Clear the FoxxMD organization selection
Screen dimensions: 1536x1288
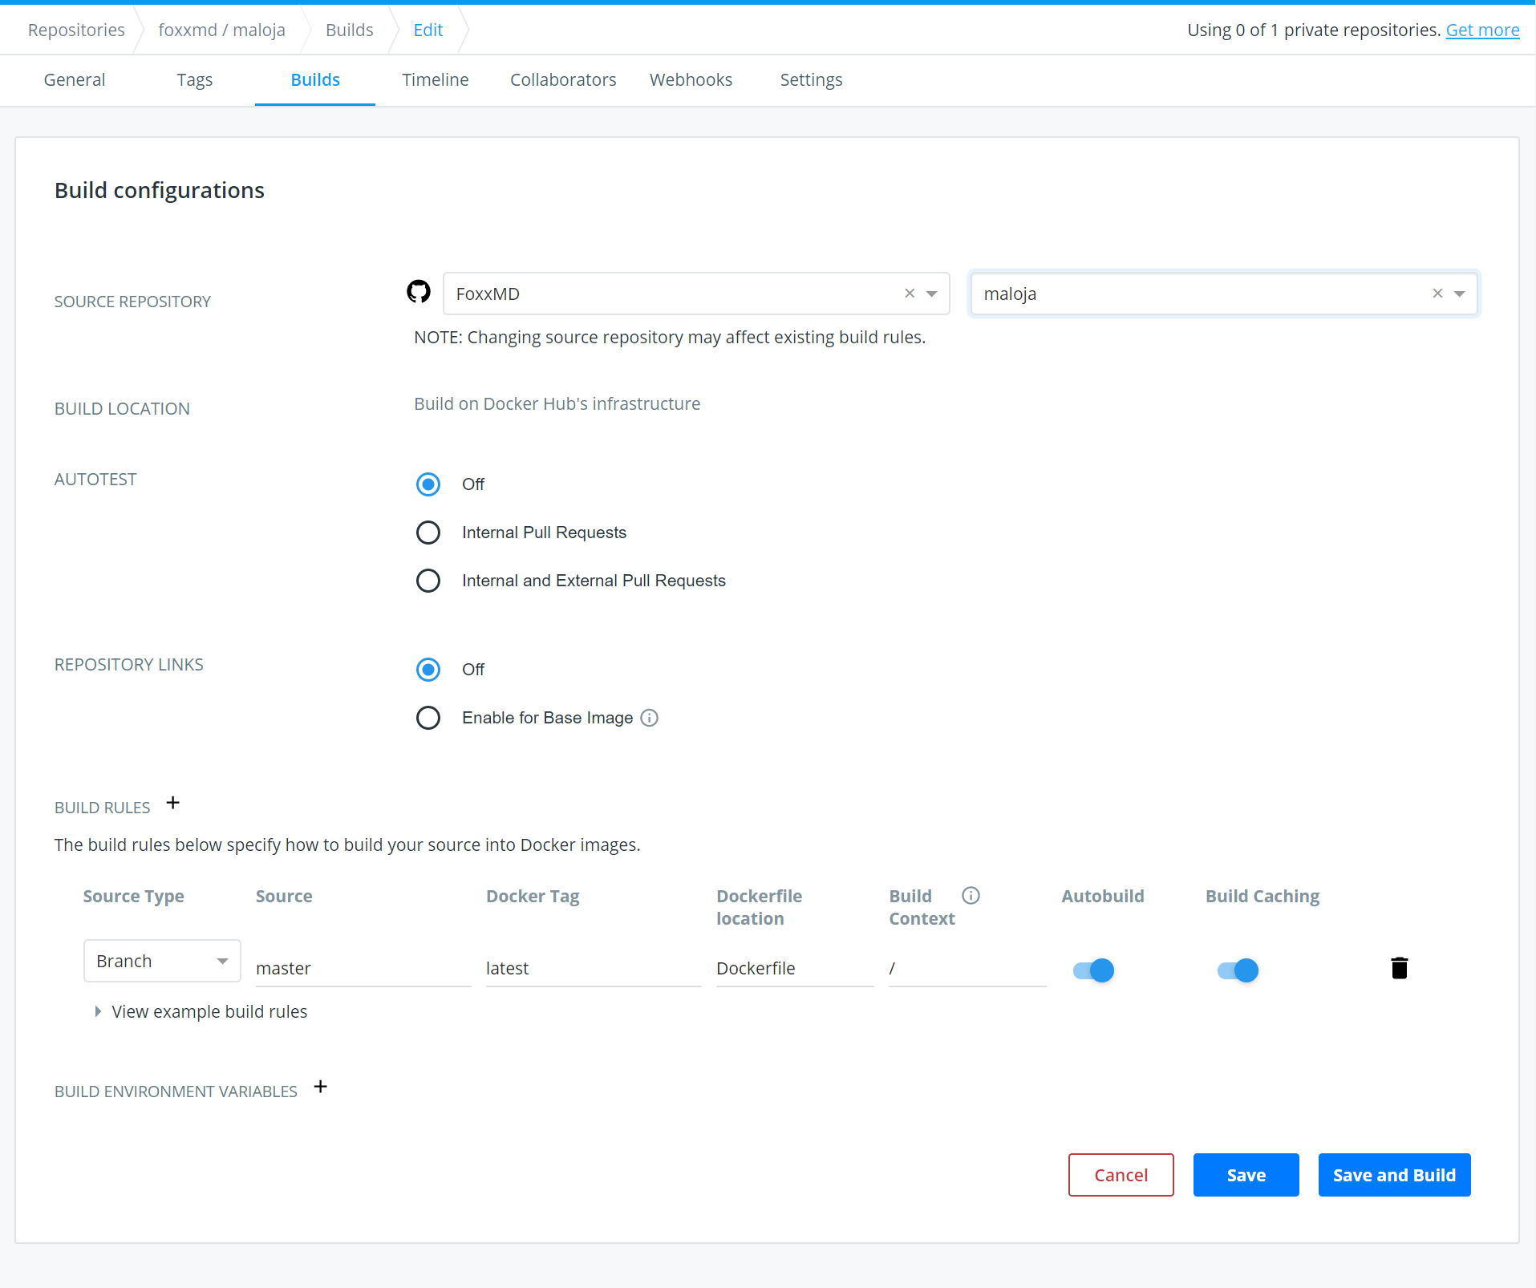click(910, 294)
